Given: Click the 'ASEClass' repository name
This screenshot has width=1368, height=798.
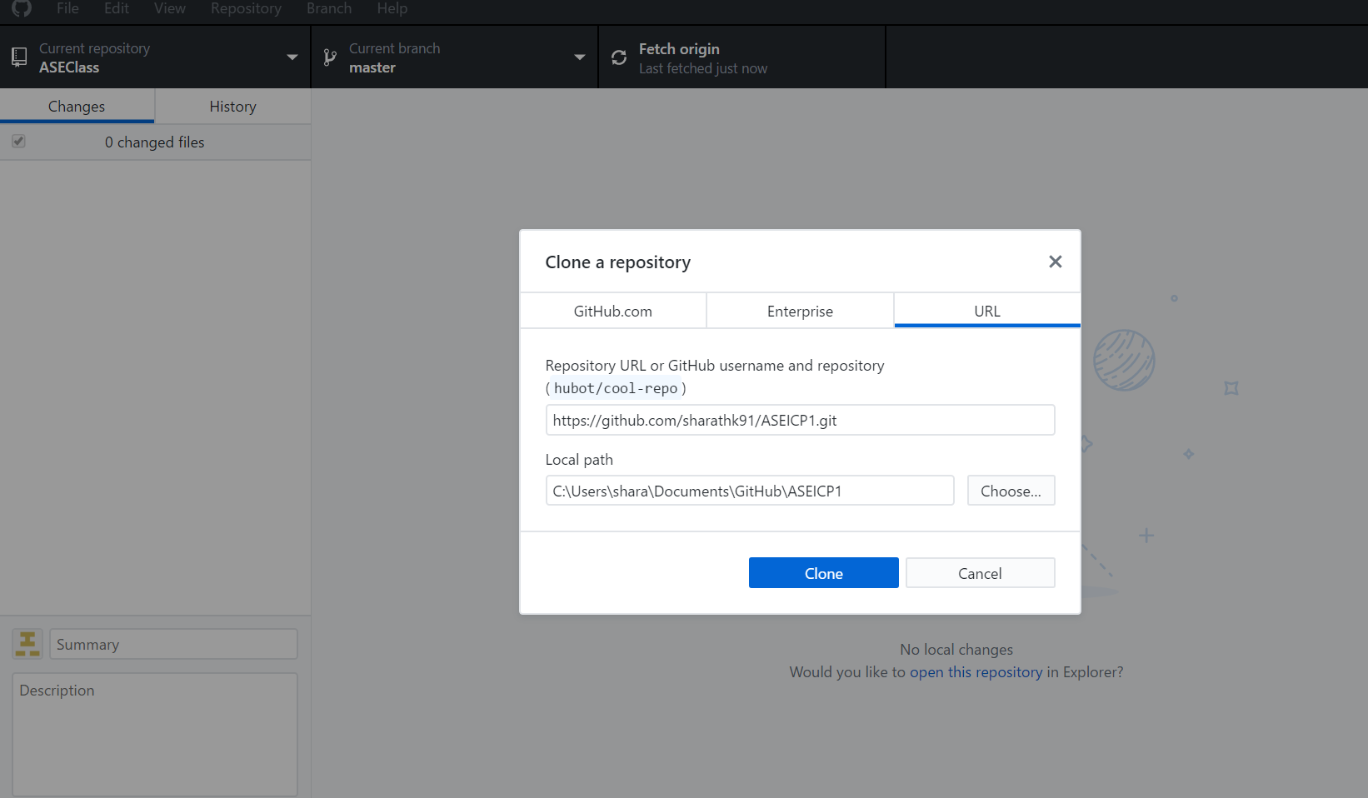Looking at the screenshot, I should [69, 67].
